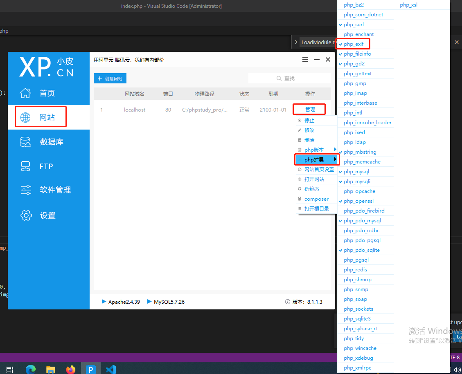
Task: Choose 停止 from the context menu
Action: click(309, 120)
